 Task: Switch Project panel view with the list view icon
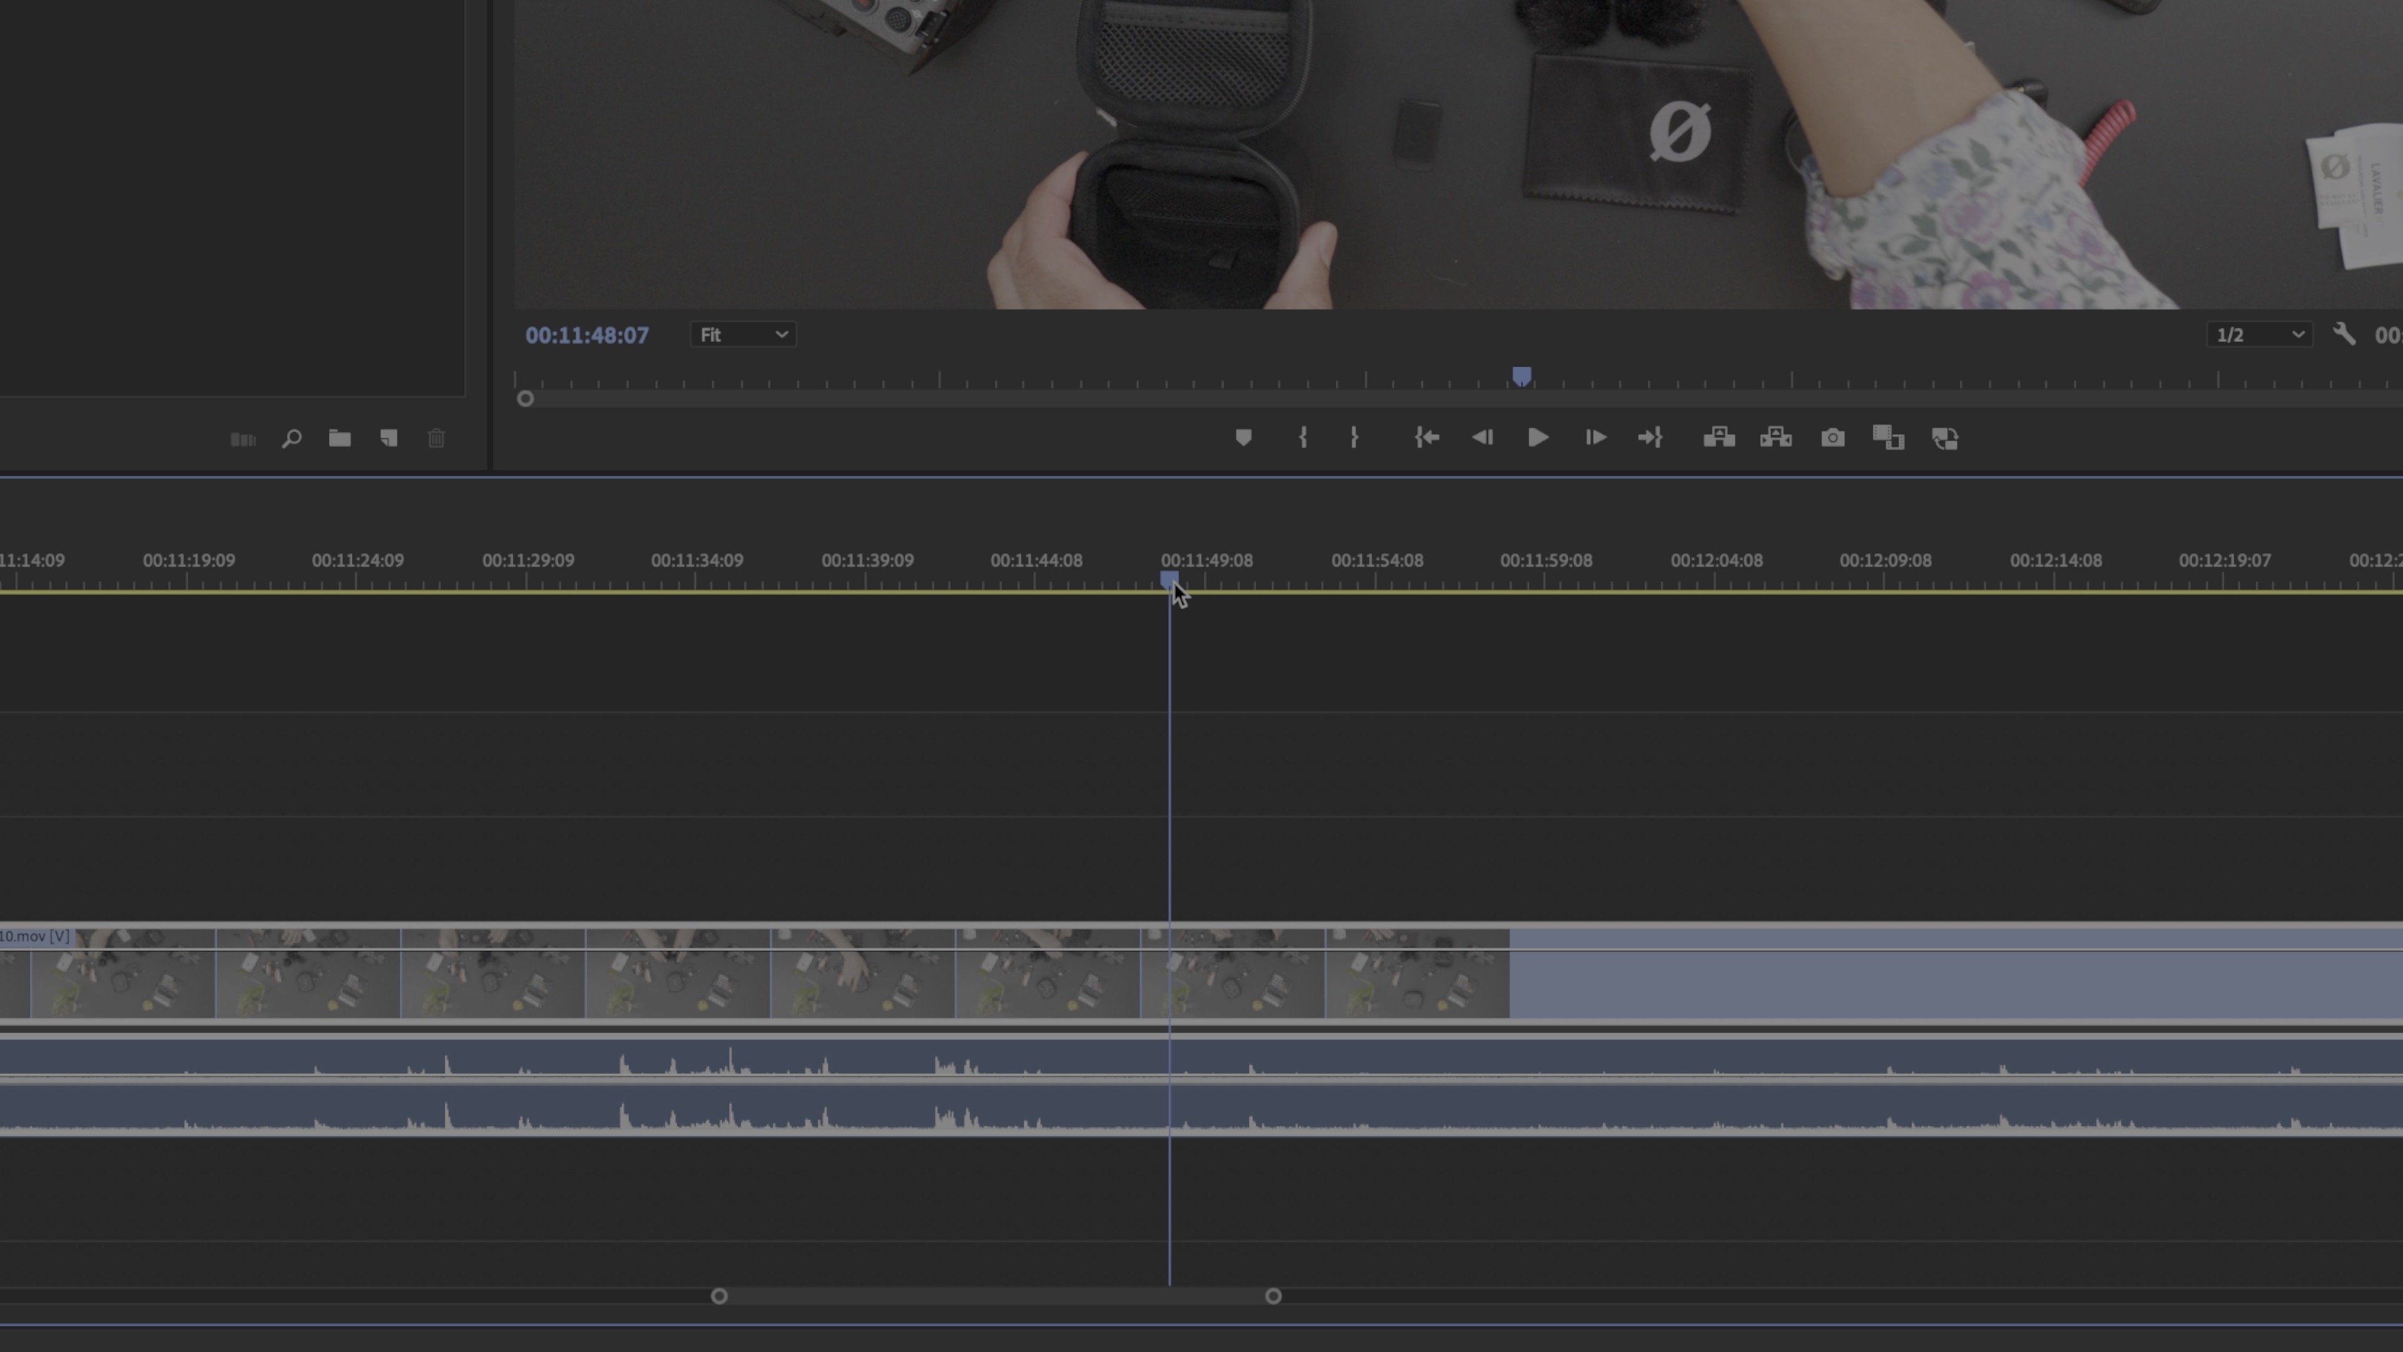pos(242,439)
